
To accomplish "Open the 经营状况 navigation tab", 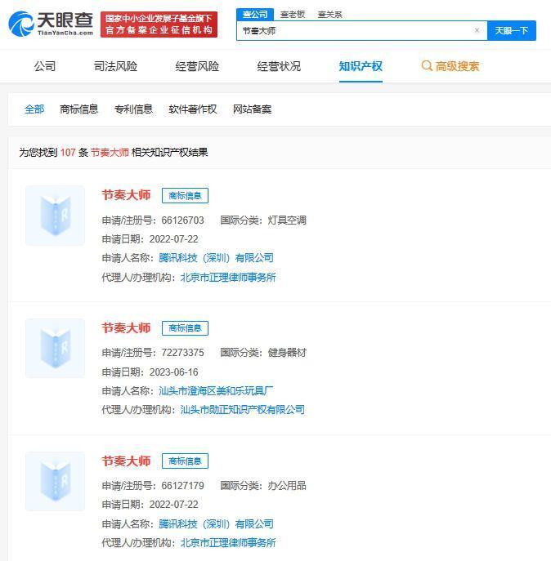I will tap(279, 66).
